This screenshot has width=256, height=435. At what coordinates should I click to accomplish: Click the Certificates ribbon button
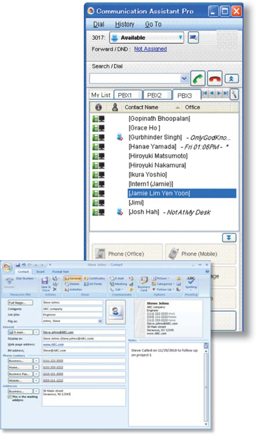[x=95, y=278]
